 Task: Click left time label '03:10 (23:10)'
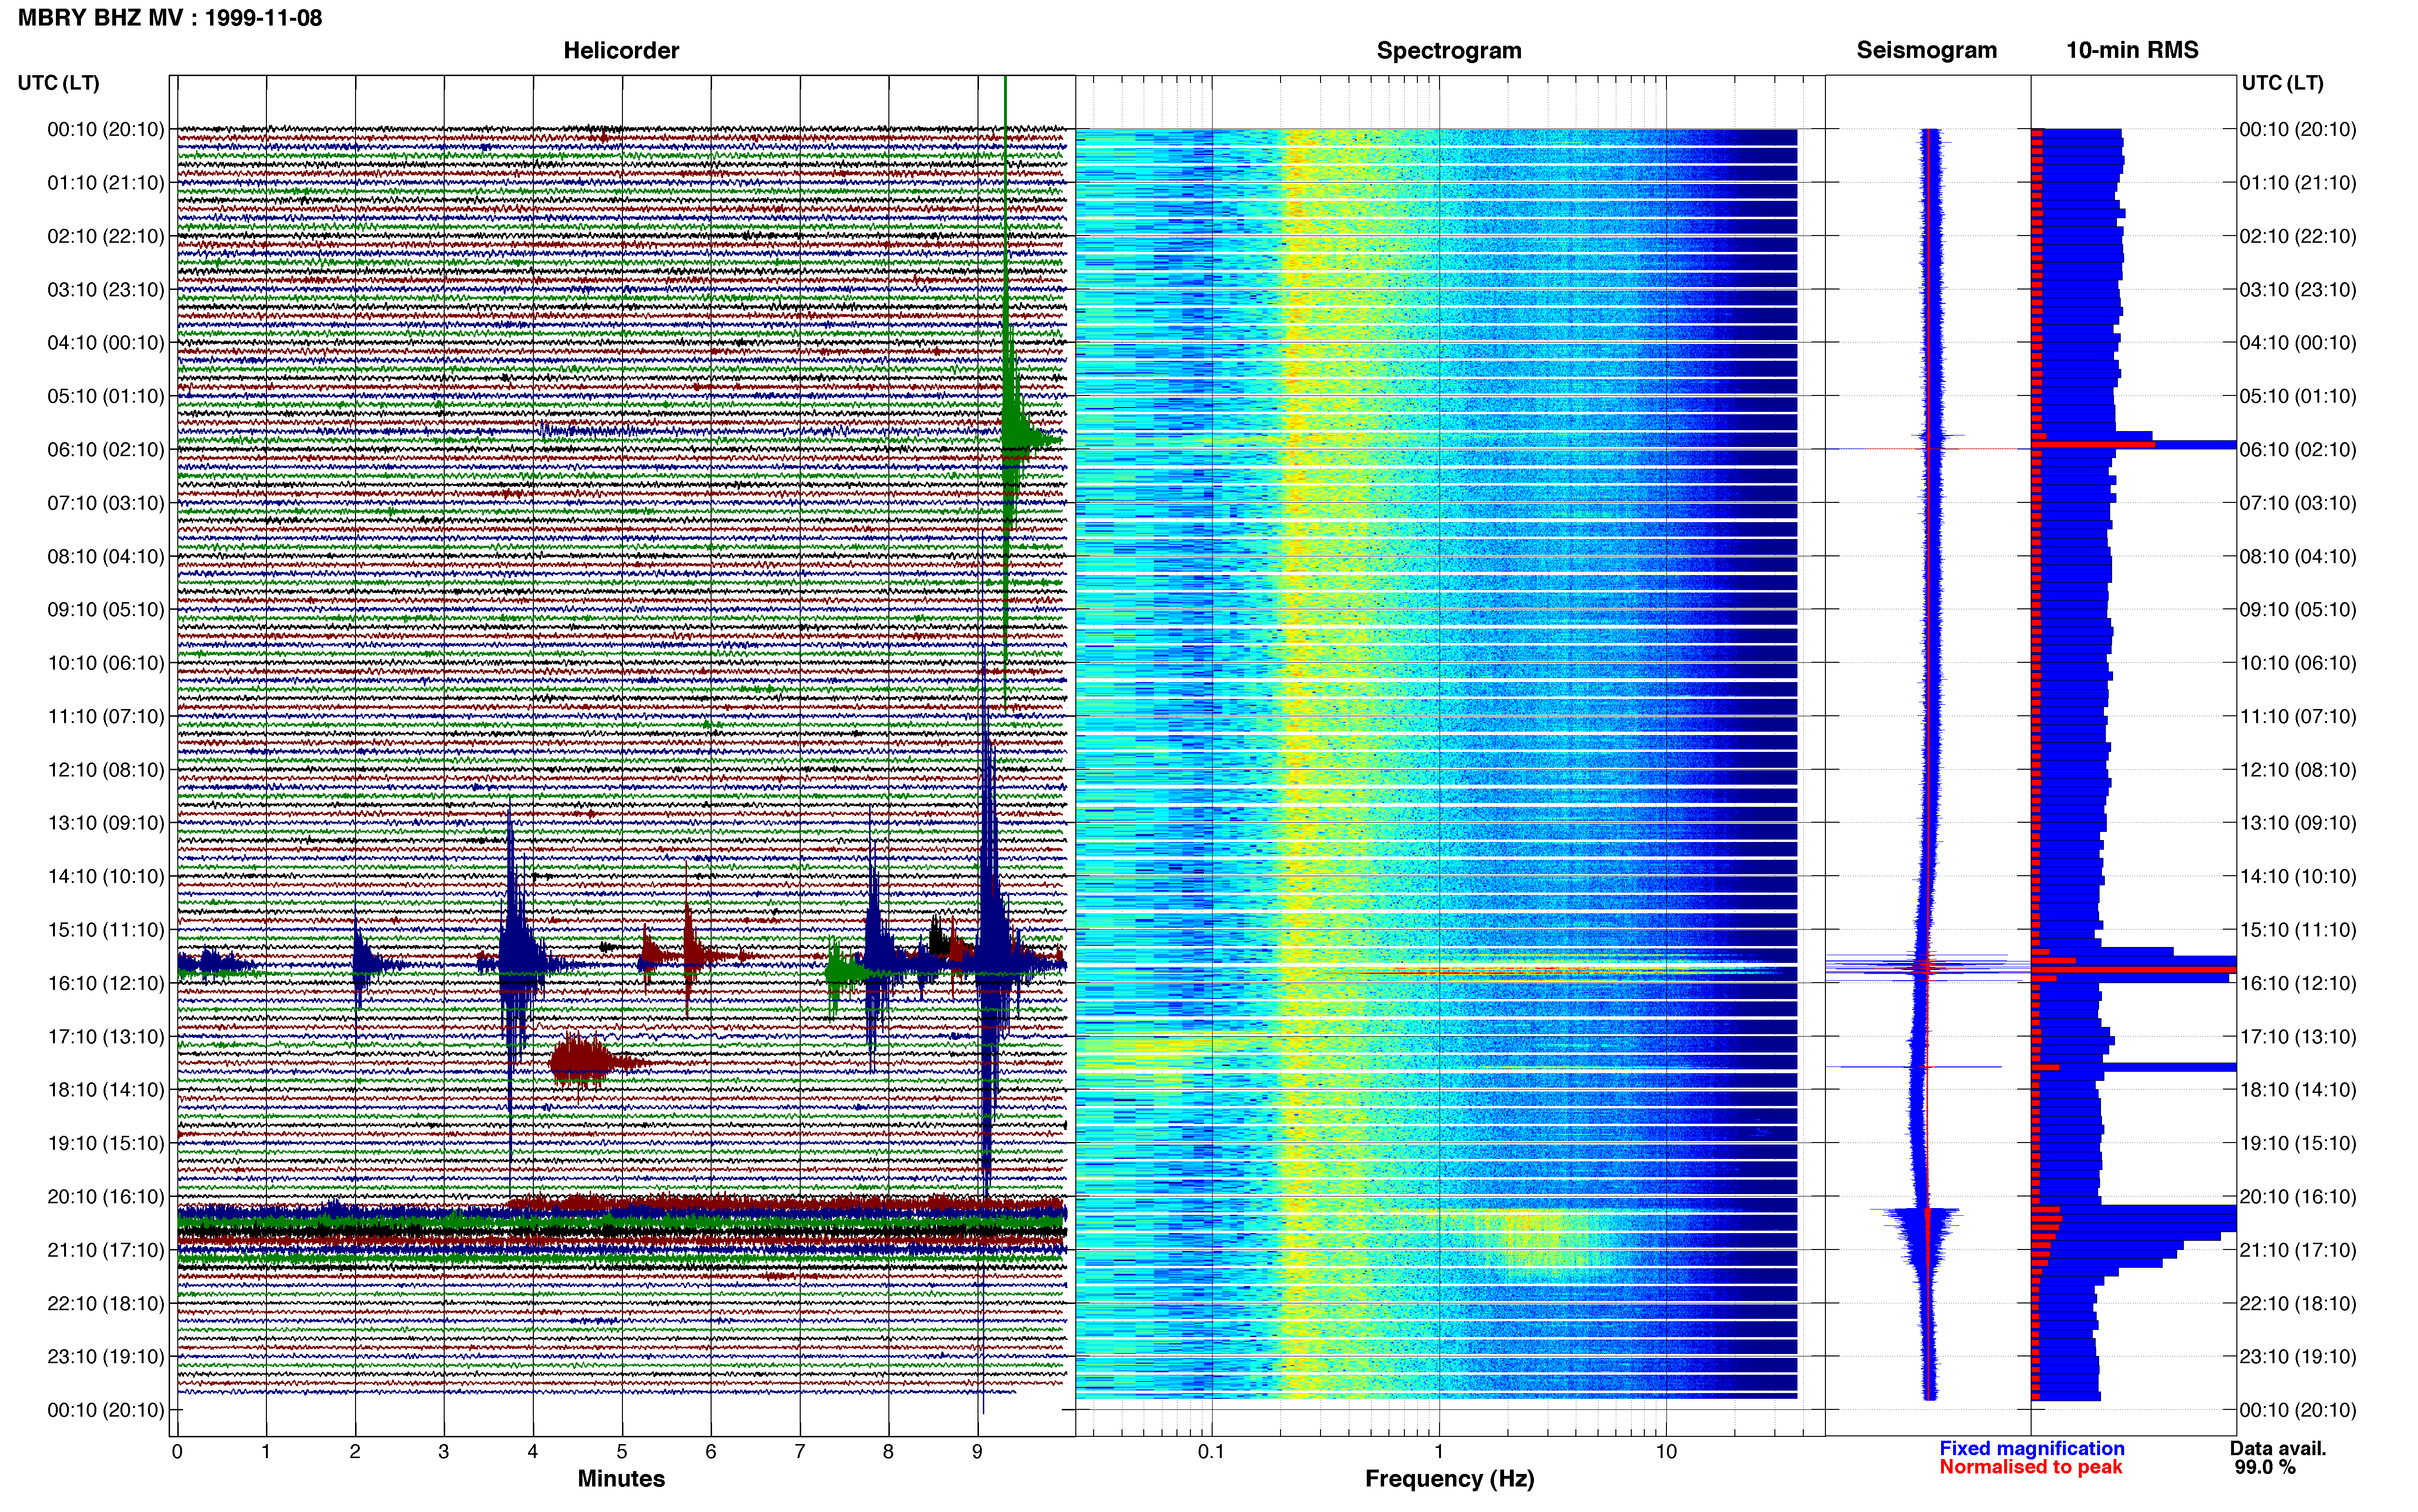106,289
